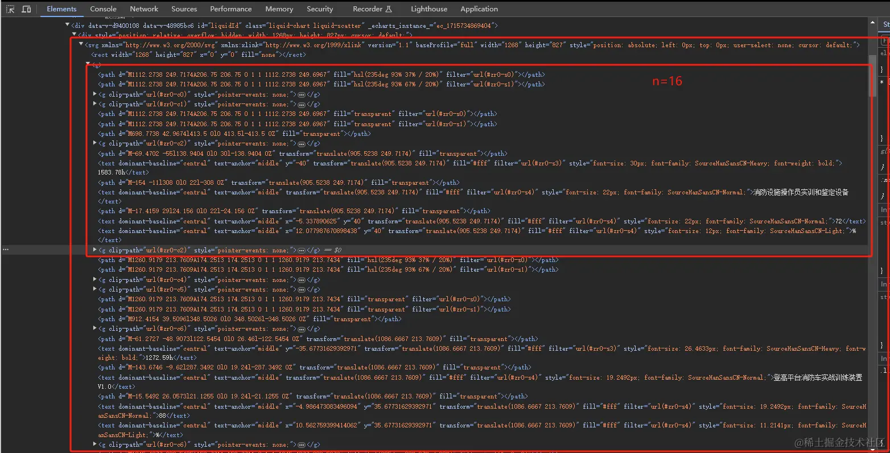Viewport: 890px width, 453px height.
Task: Open ellipsis of the #zr0-c5 g node
Action: (x=302, y=289)
